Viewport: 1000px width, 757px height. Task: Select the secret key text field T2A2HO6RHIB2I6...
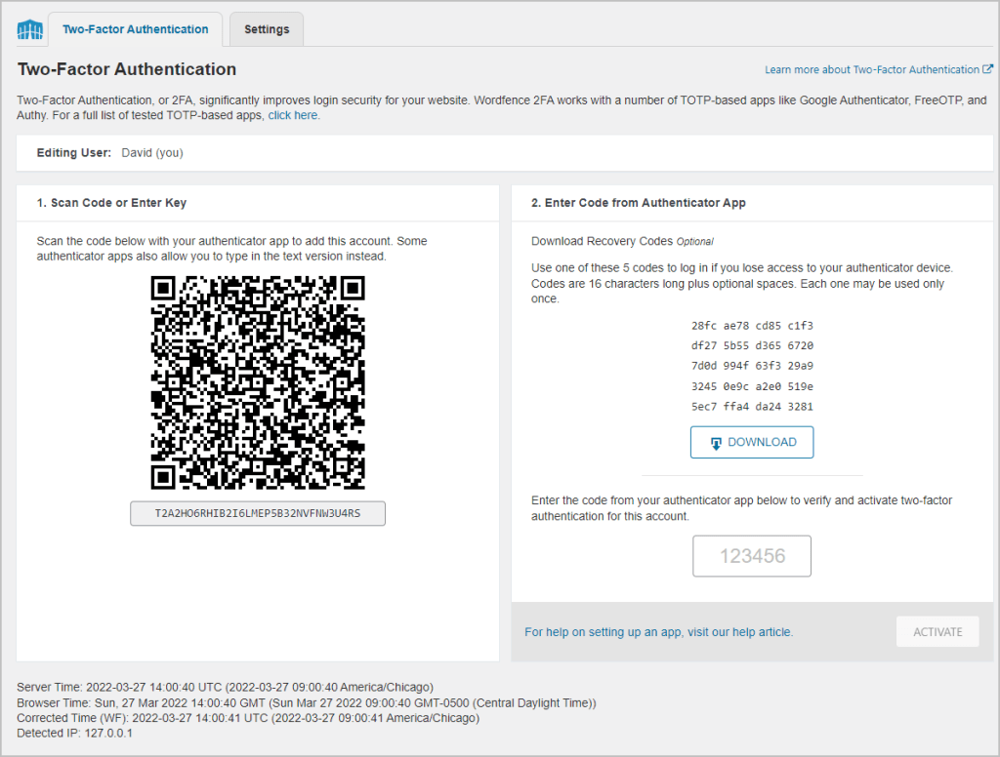click(258, 513)
